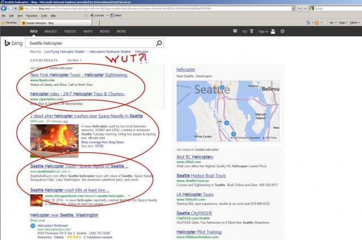Open the Edit menu

tap(11, 16)
